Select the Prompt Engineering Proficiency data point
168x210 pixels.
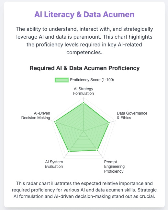tap(97, 150)
